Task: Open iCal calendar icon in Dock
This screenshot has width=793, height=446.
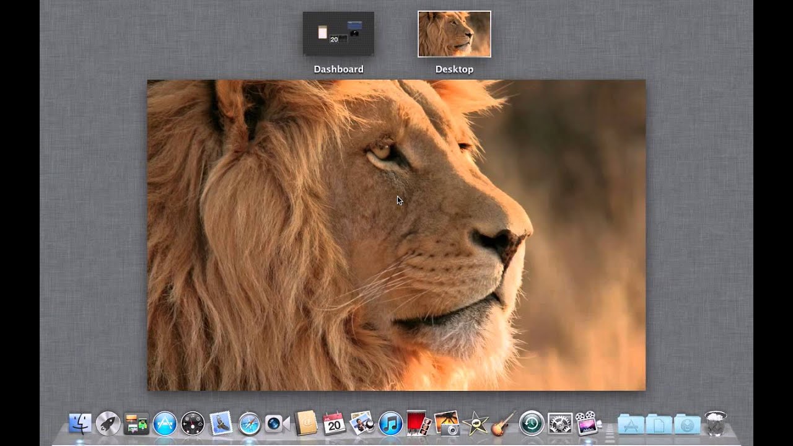Action: (x=335, y=424)
